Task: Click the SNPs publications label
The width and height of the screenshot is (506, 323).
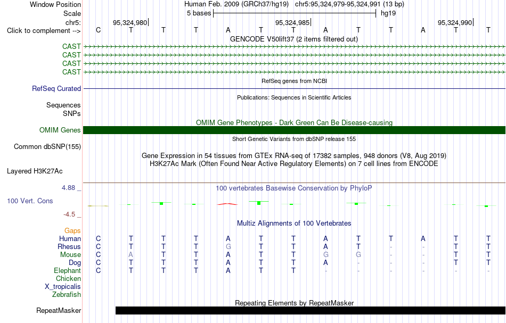Action: [72, 114]
